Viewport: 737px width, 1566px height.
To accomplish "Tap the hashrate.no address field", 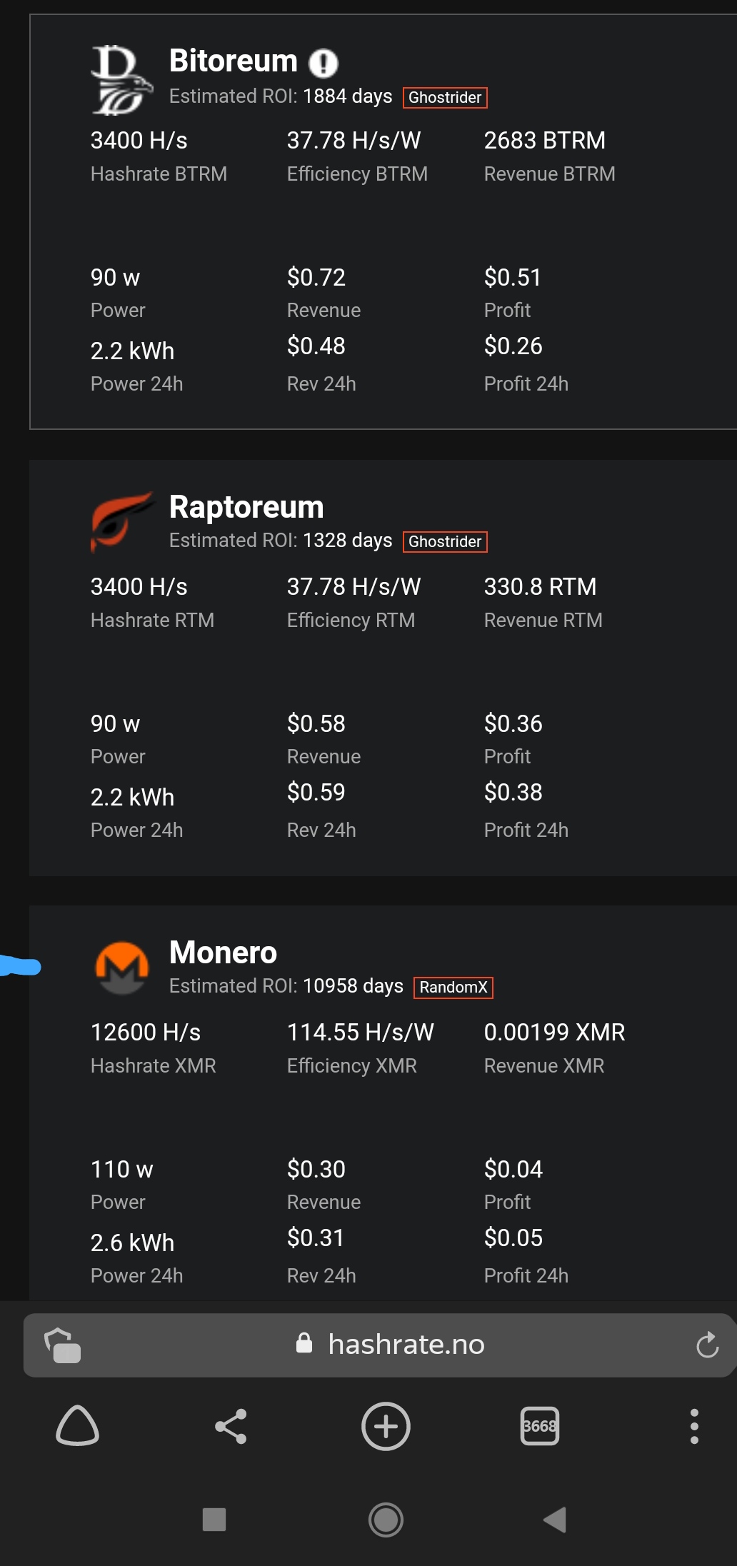I will [380, 1345].
